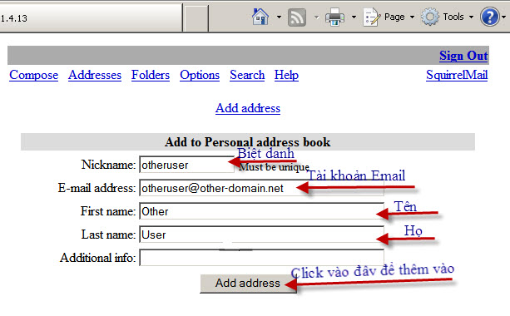Click the 'Last name:' label

click(108, 235)
